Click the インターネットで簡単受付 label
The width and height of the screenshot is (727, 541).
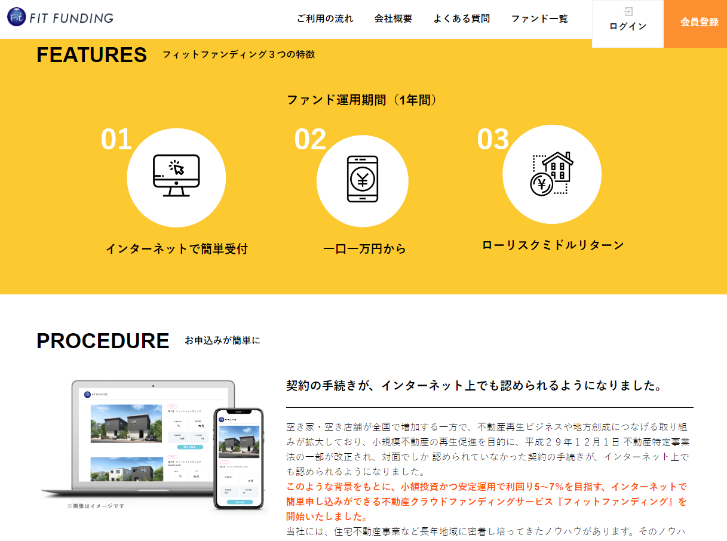point(176,249)
